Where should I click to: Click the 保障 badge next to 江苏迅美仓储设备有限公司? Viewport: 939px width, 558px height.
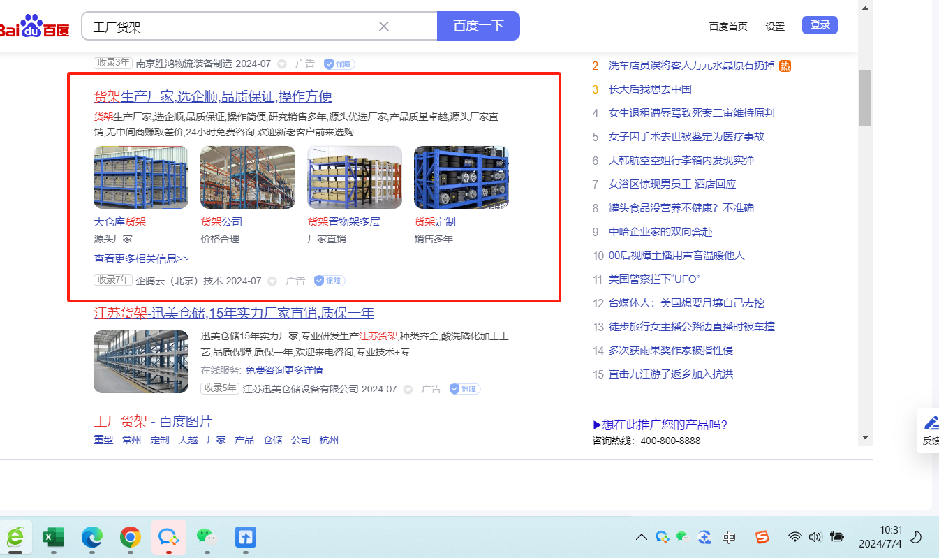[464, 389]
